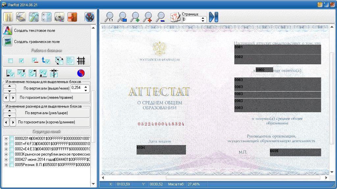337x189 pixels.
Task: Click the scanner icon in the top toolbar
Action: pos(21,17)
